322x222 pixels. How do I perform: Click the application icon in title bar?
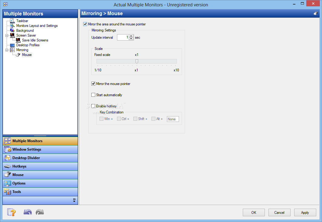pos(5,4)
